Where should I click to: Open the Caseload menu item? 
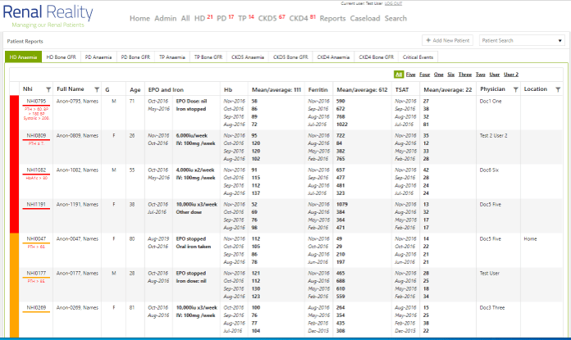365,18
